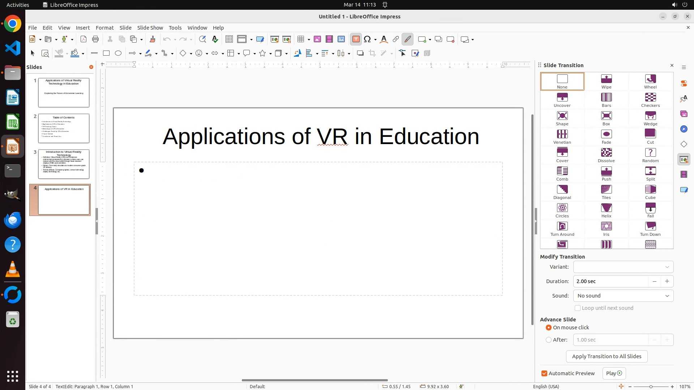Open the Slide Show menu
The width and height of the screenshot is (694, 390).
(150, 28)
